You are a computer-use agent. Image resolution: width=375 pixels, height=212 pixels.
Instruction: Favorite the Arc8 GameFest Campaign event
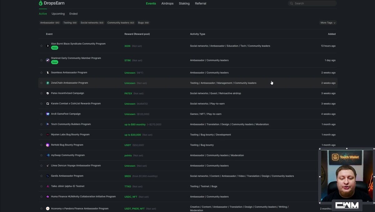[x=41, y=114]
